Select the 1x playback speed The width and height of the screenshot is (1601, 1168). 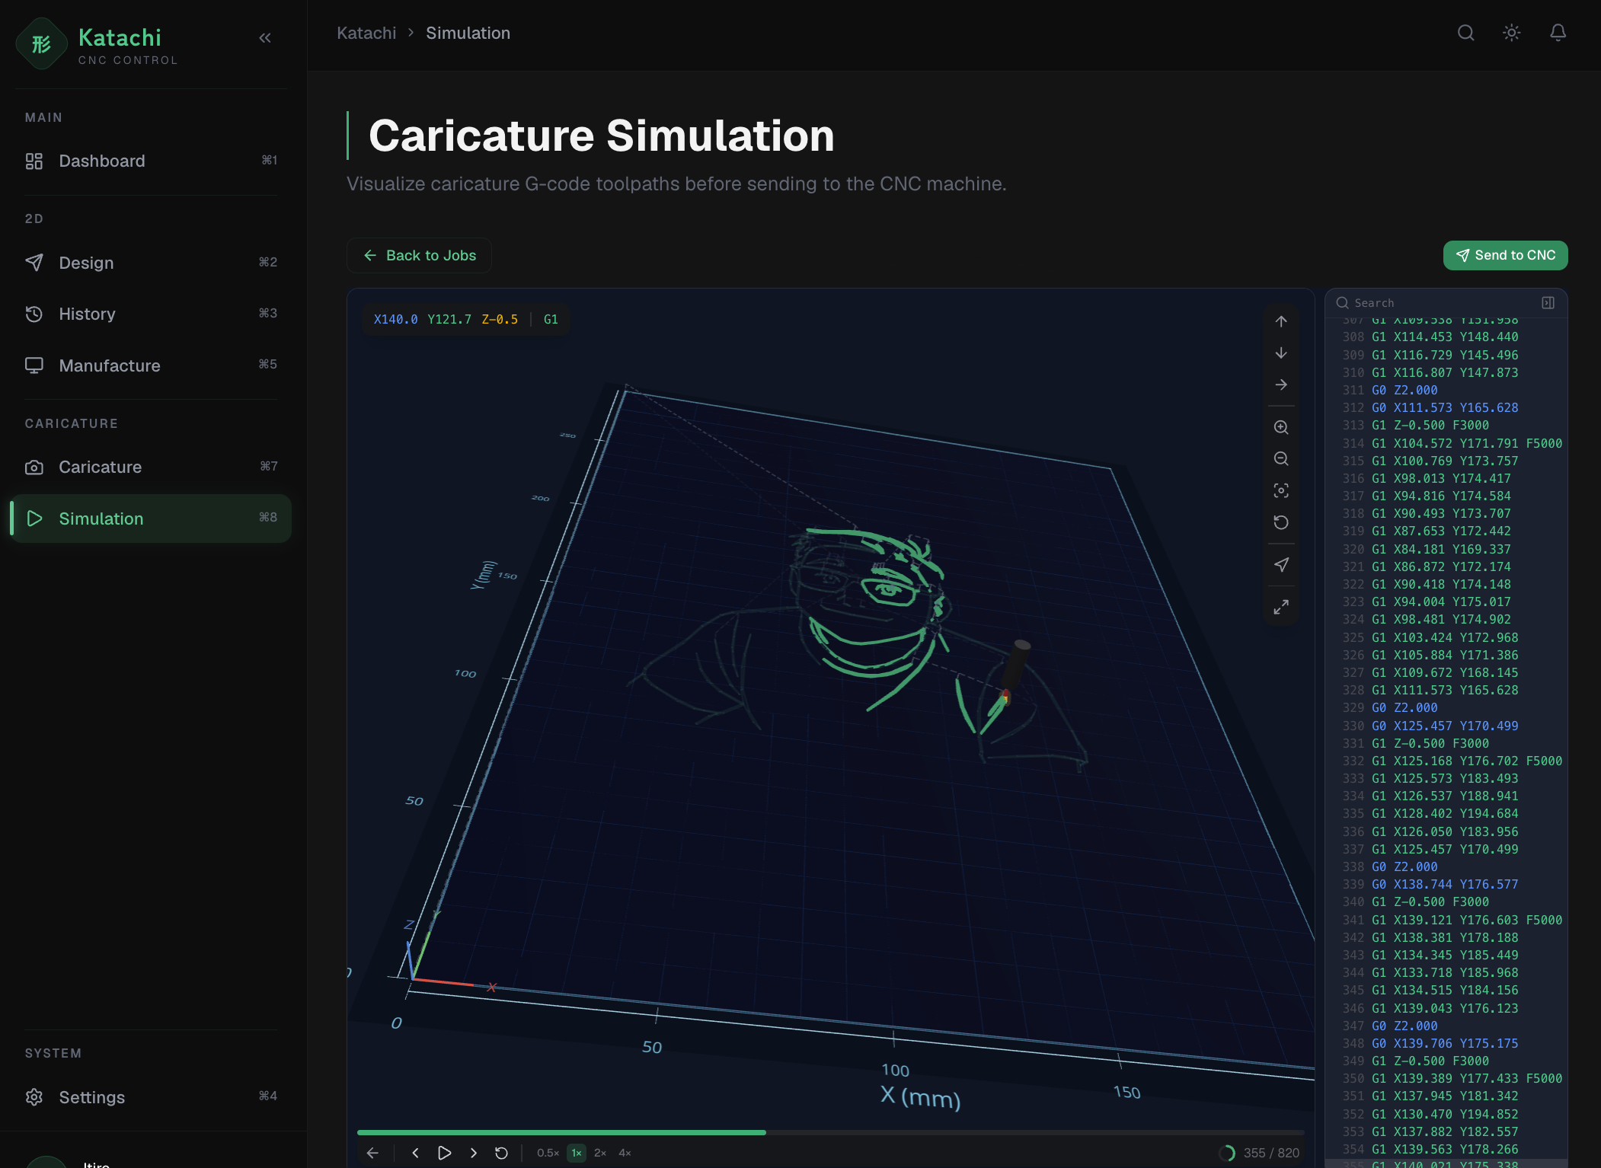click(577, 1153)
